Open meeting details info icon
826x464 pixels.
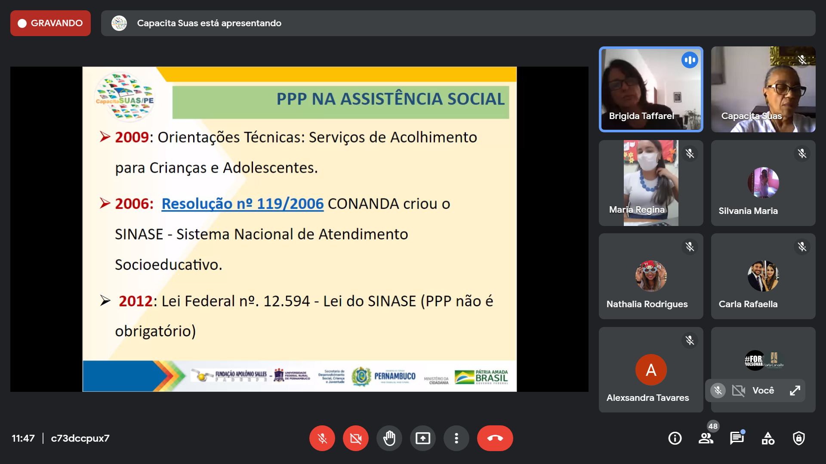[675, 438]
